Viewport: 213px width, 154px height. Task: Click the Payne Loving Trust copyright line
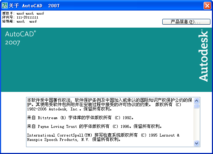point(94,126)
